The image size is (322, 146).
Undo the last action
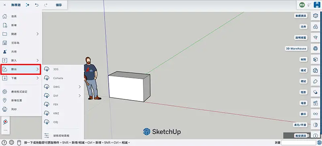coord(37,5)
